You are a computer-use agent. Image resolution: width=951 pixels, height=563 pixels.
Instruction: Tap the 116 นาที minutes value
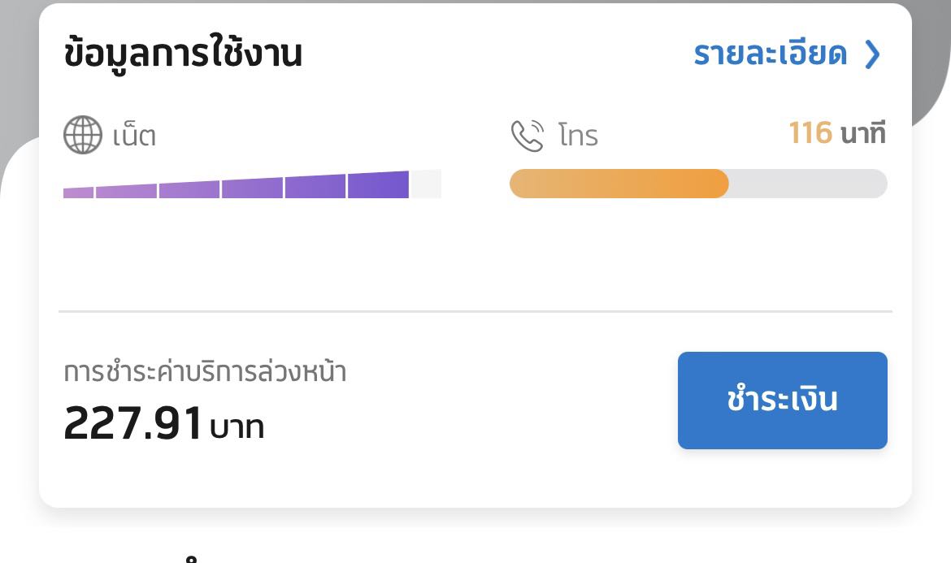tap(837, 132)
